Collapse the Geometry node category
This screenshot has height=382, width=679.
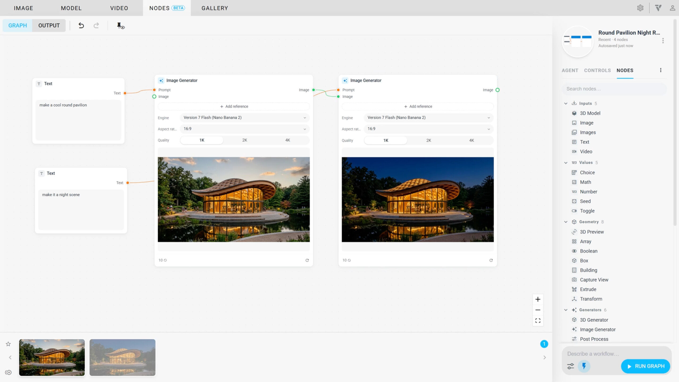[x=566, y=222]
